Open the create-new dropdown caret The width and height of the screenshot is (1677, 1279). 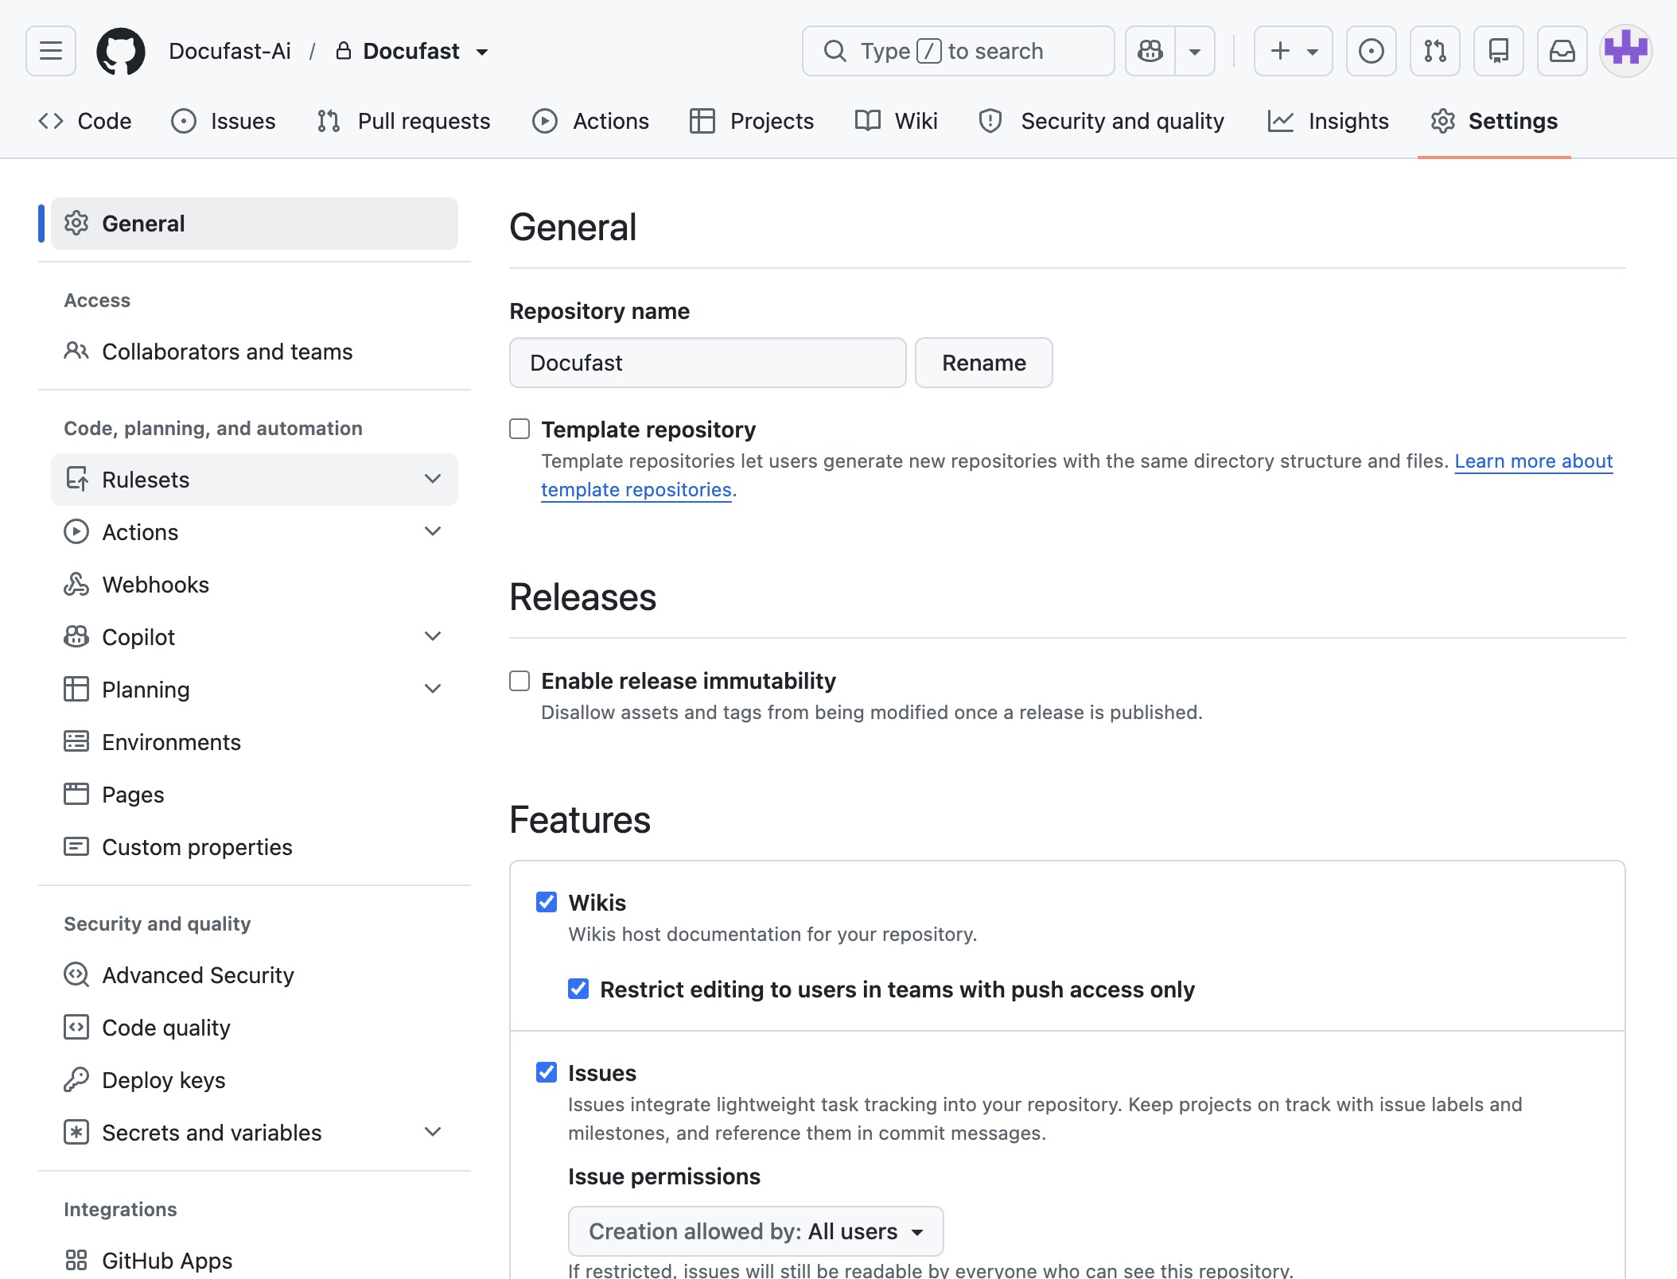click(1313, 52)
